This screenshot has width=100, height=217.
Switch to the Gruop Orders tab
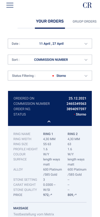click(85, 21)
